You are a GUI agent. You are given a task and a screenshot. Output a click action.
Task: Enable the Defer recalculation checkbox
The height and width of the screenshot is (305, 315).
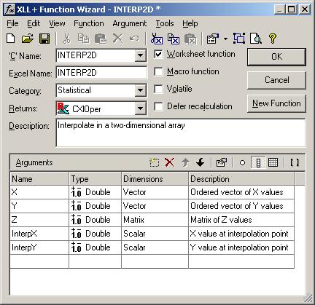tap(158, 106)
